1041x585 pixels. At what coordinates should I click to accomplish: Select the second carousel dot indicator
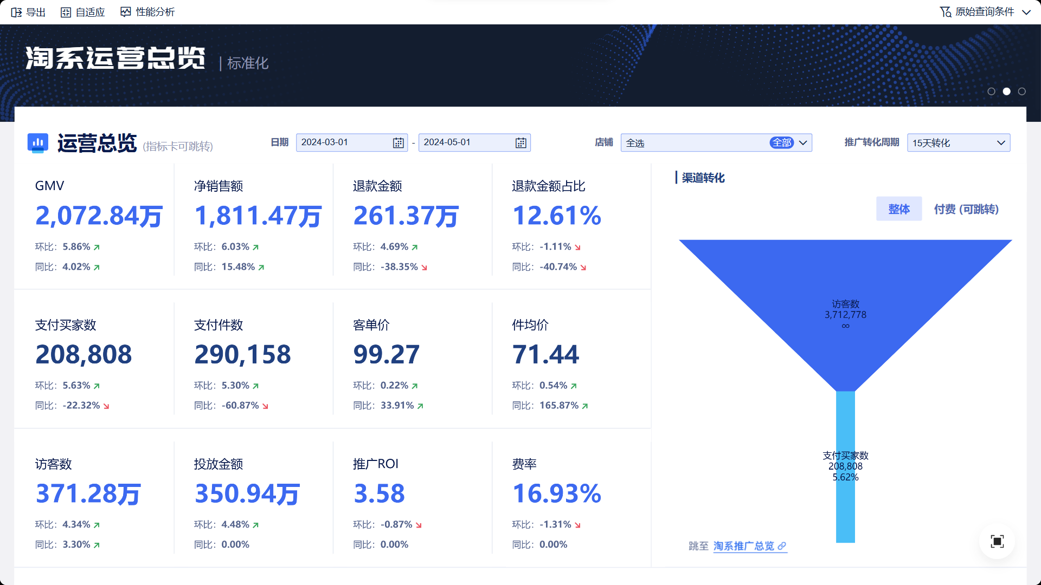point(1006,92)
